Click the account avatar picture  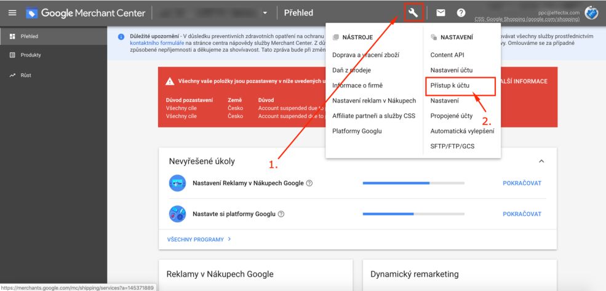pos(591,13)
